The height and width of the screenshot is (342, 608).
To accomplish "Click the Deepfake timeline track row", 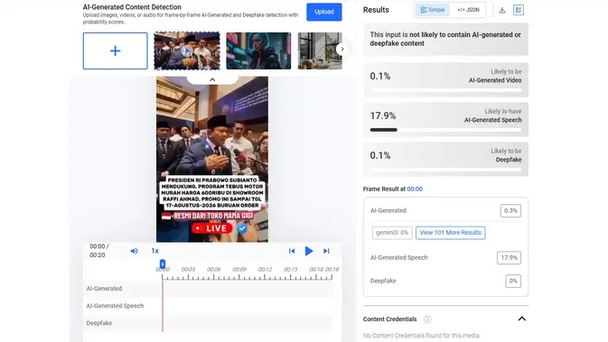I will (x=209, y=323).
